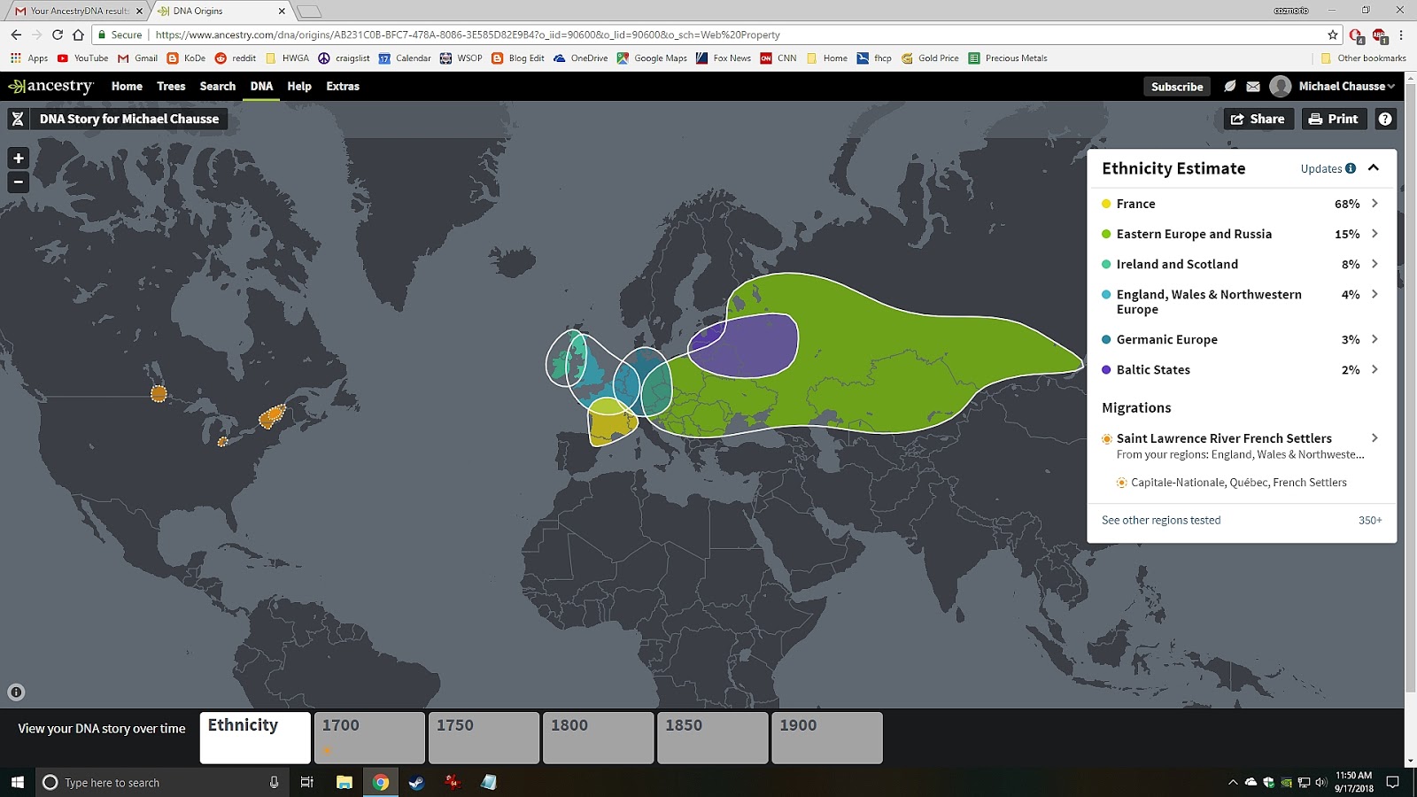Click the Updates info icon
The height and width of the screenshot is (797, 1417).
pos(1351,168)
